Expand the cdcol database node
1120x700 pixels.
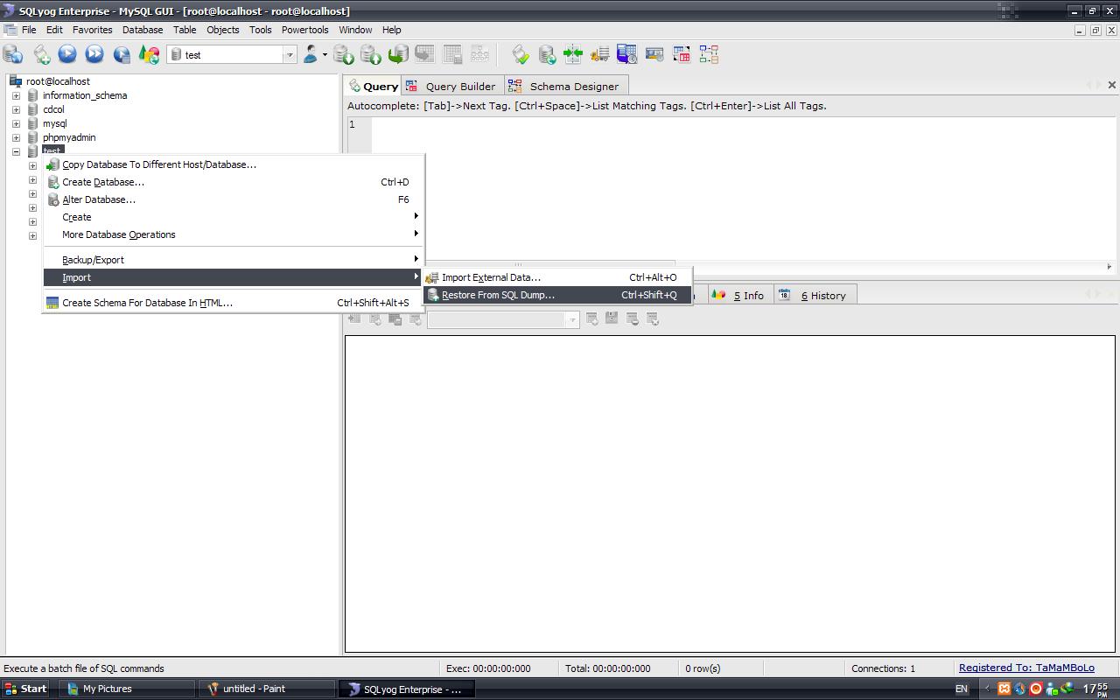(x=16, y=109)
